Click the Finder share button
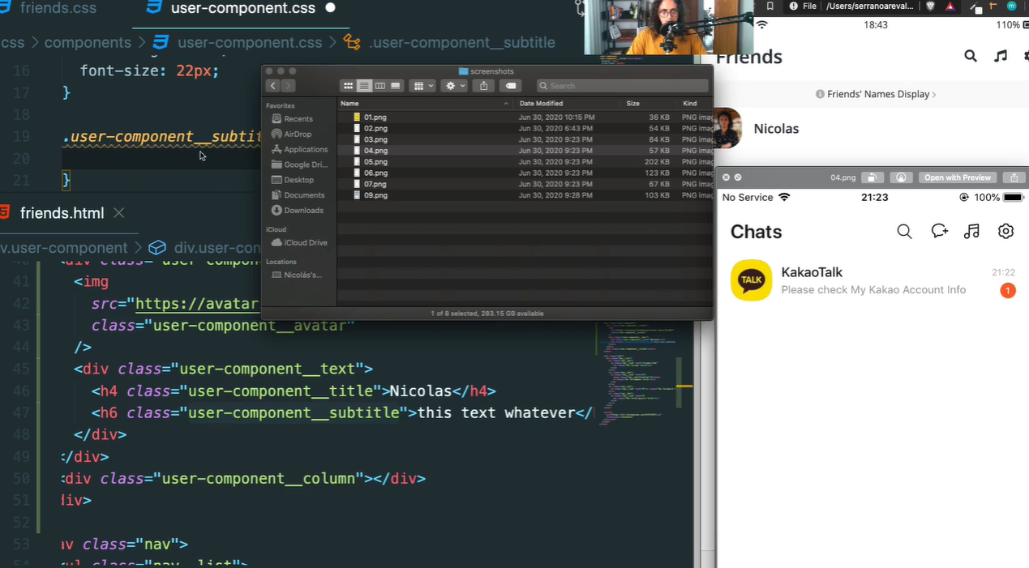Image resolution: width=1029 pixels, height=568 pixels. pos(484,86)
